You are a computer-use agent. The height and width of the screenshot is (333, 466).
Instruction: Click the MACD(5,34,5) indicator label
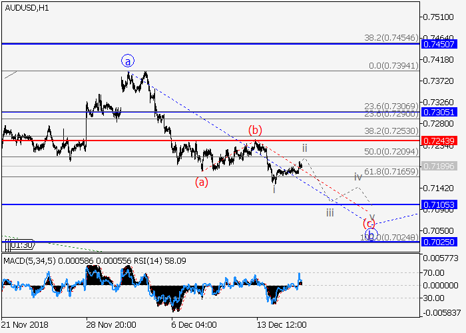[29, 259]
